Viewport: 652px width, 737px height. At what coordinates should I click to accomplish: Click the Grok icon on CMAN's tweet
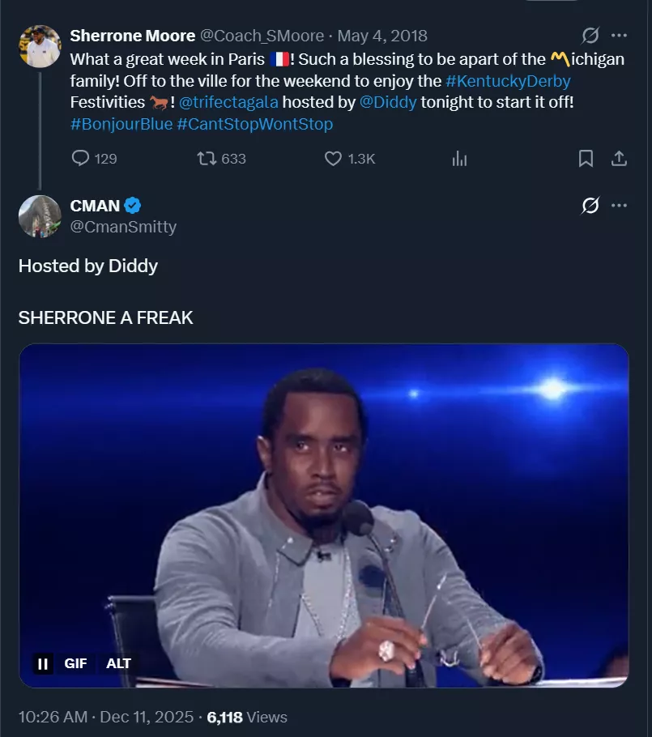click(590, 206)
